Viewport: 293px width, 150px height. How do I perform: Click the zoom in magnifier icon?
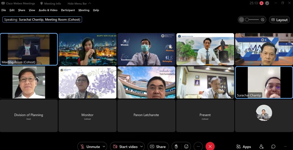point(263,20)
